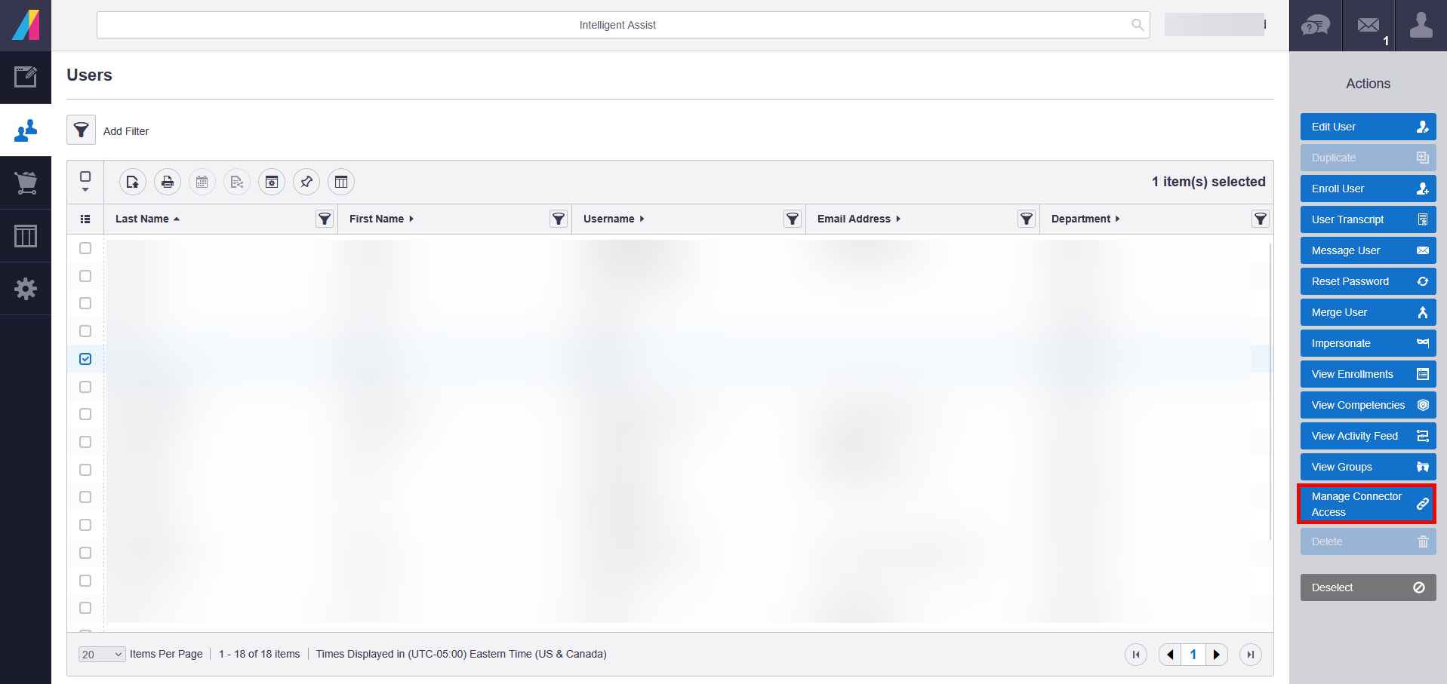1447x684 pixels.
Task: Click Message User action
Action: point(1368,250)
